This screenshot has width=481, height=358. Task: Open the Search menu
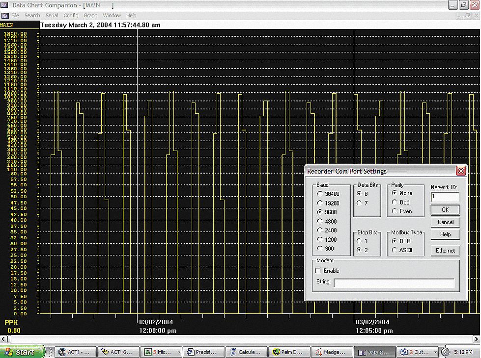(32, 15)
